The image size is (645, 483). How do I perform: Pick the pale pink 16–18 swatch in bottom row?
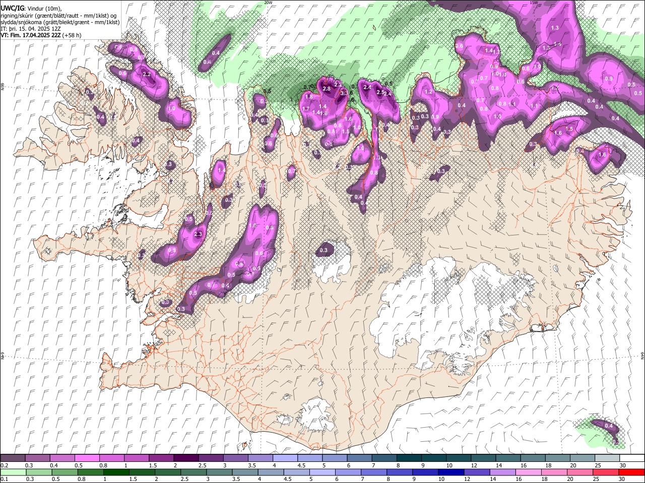(x=528, y=472)
